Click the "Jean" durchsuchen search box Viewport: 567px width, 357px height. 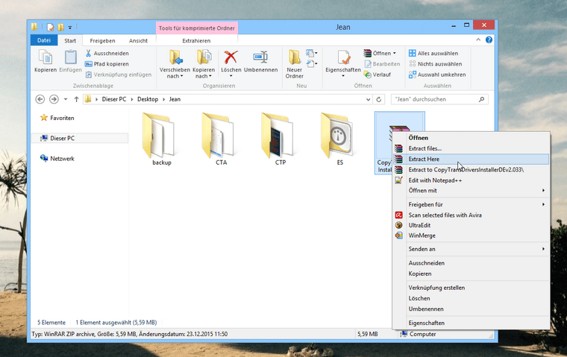[x=439, y=99]
